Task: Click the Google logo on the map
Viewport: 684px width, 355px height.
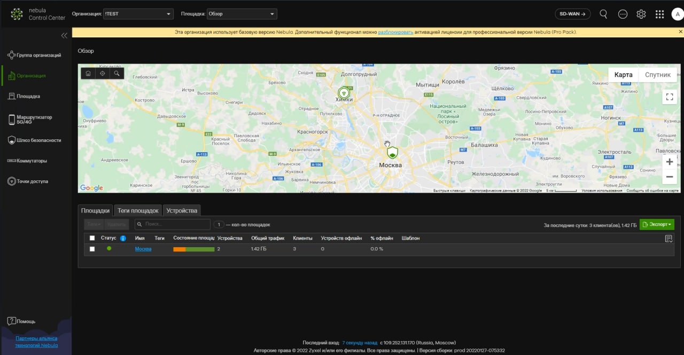Action: (91, 188)
